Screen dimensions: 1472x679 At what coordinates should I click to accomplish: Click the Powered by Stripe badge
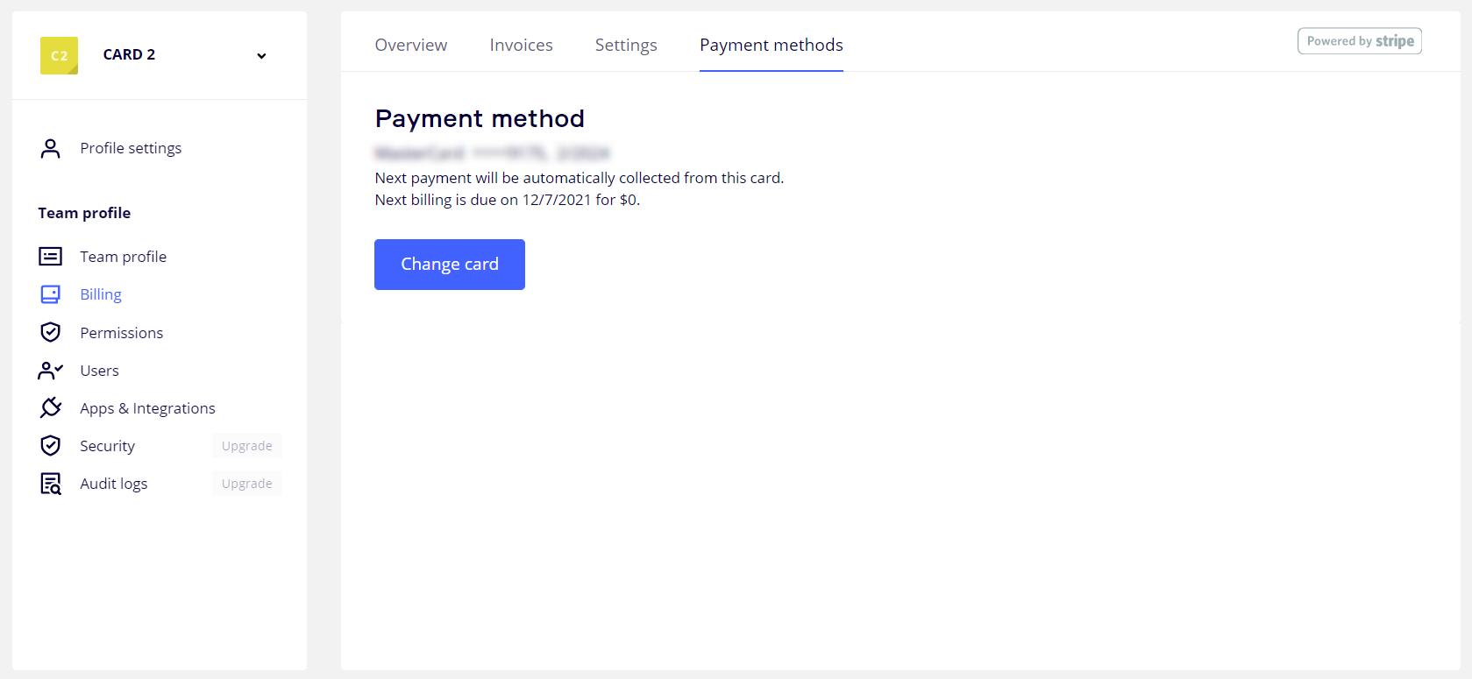pyautogui.click(x=1359, y=41)
